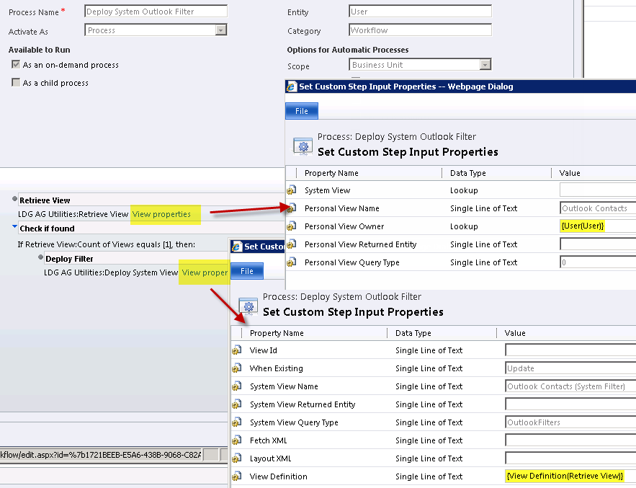Click the property icon beside View Id
The width and height of the screenshot is (636, 488).
point(238,350)
